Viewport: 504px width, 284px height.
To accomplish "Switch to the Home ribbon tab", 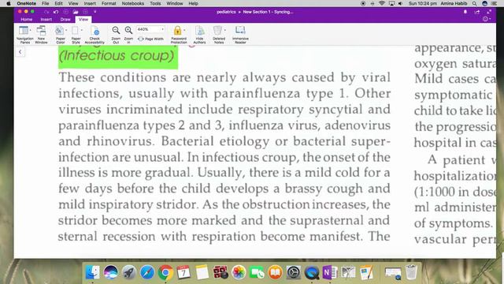I will 26,19.
